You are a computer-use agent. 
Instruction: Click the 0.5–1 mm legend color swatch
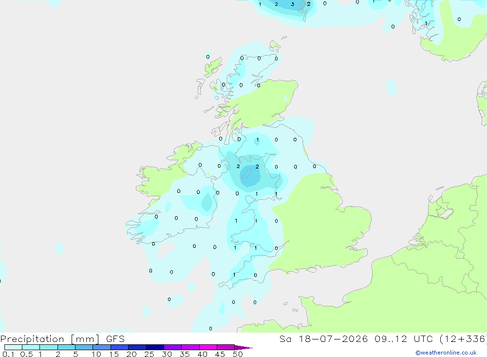pyautogui.click(x=31, y=347)
